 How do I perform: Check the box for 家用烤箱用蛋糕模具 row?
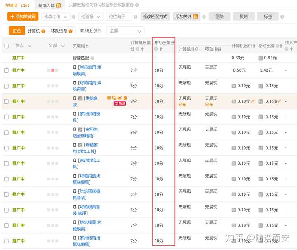point(7,241)
